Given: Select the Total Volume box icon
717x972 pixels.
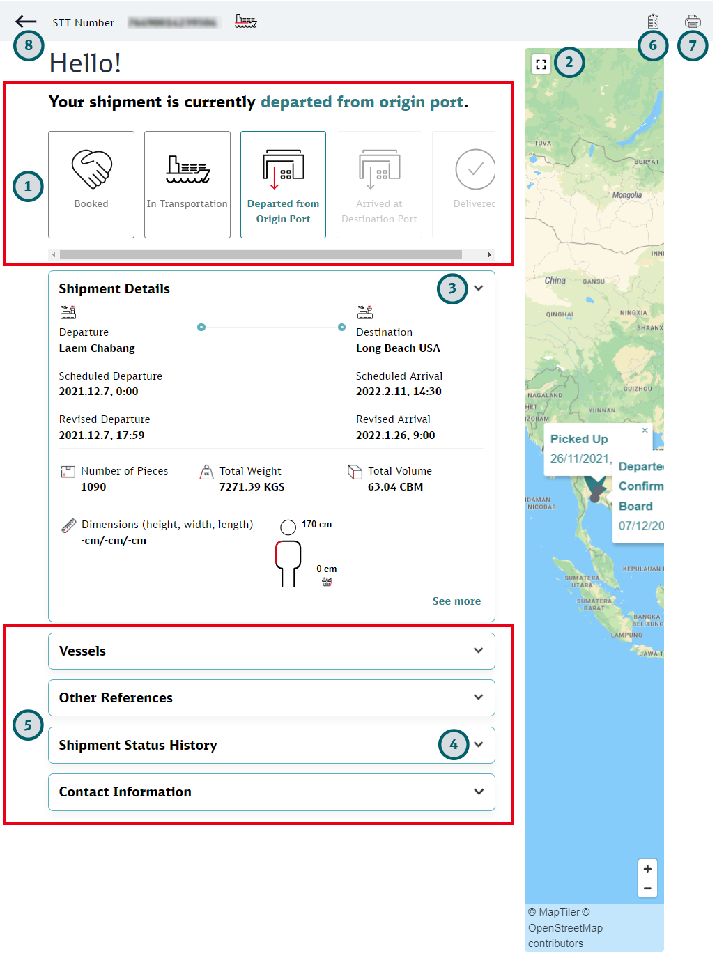Looking at the screenshot, I should (x=355, y=472).
